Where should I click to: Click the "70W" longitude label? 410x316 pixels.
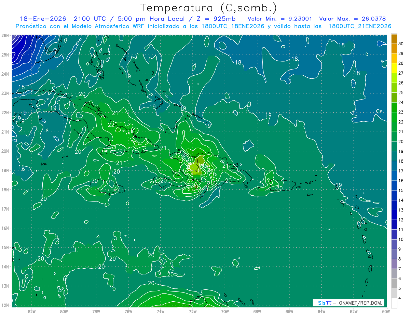(225, 311)
